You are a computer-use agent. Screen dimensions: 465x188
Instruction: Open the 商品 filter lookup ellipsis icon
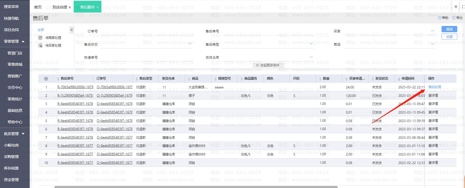433,44
